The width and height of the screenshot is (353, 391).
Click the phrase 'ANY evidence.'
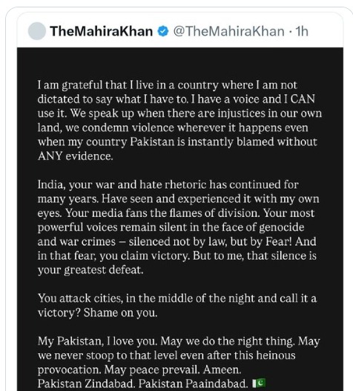[76, 156]
